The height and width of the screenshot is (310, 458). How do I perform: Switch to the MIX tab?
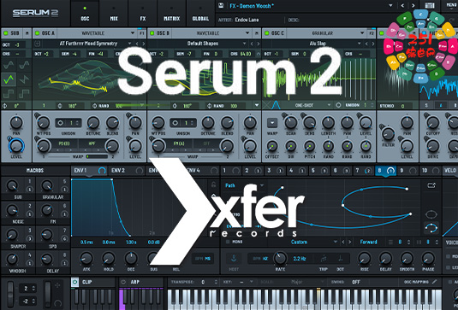tap(114, 14)
